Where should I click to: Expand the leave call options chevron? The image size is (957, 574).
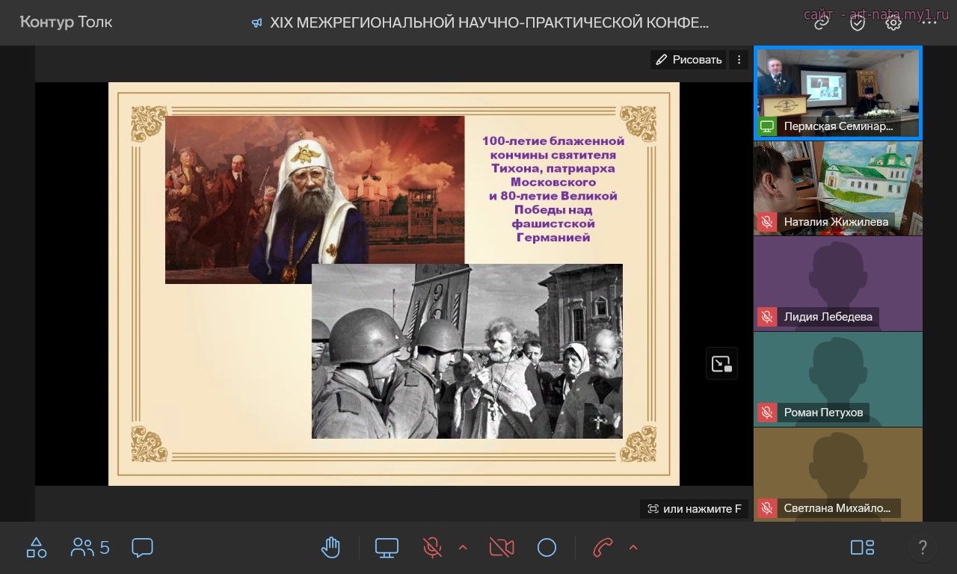pyautogui.click(x=633, y=548)
